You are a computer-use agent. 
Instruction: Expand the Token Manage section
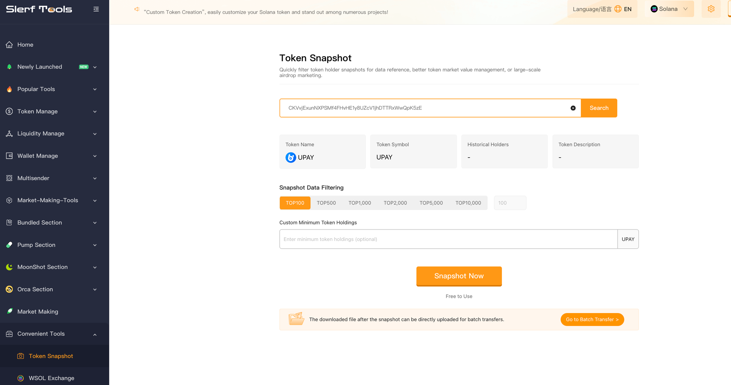pyautogui.click(x=95, y=112)
